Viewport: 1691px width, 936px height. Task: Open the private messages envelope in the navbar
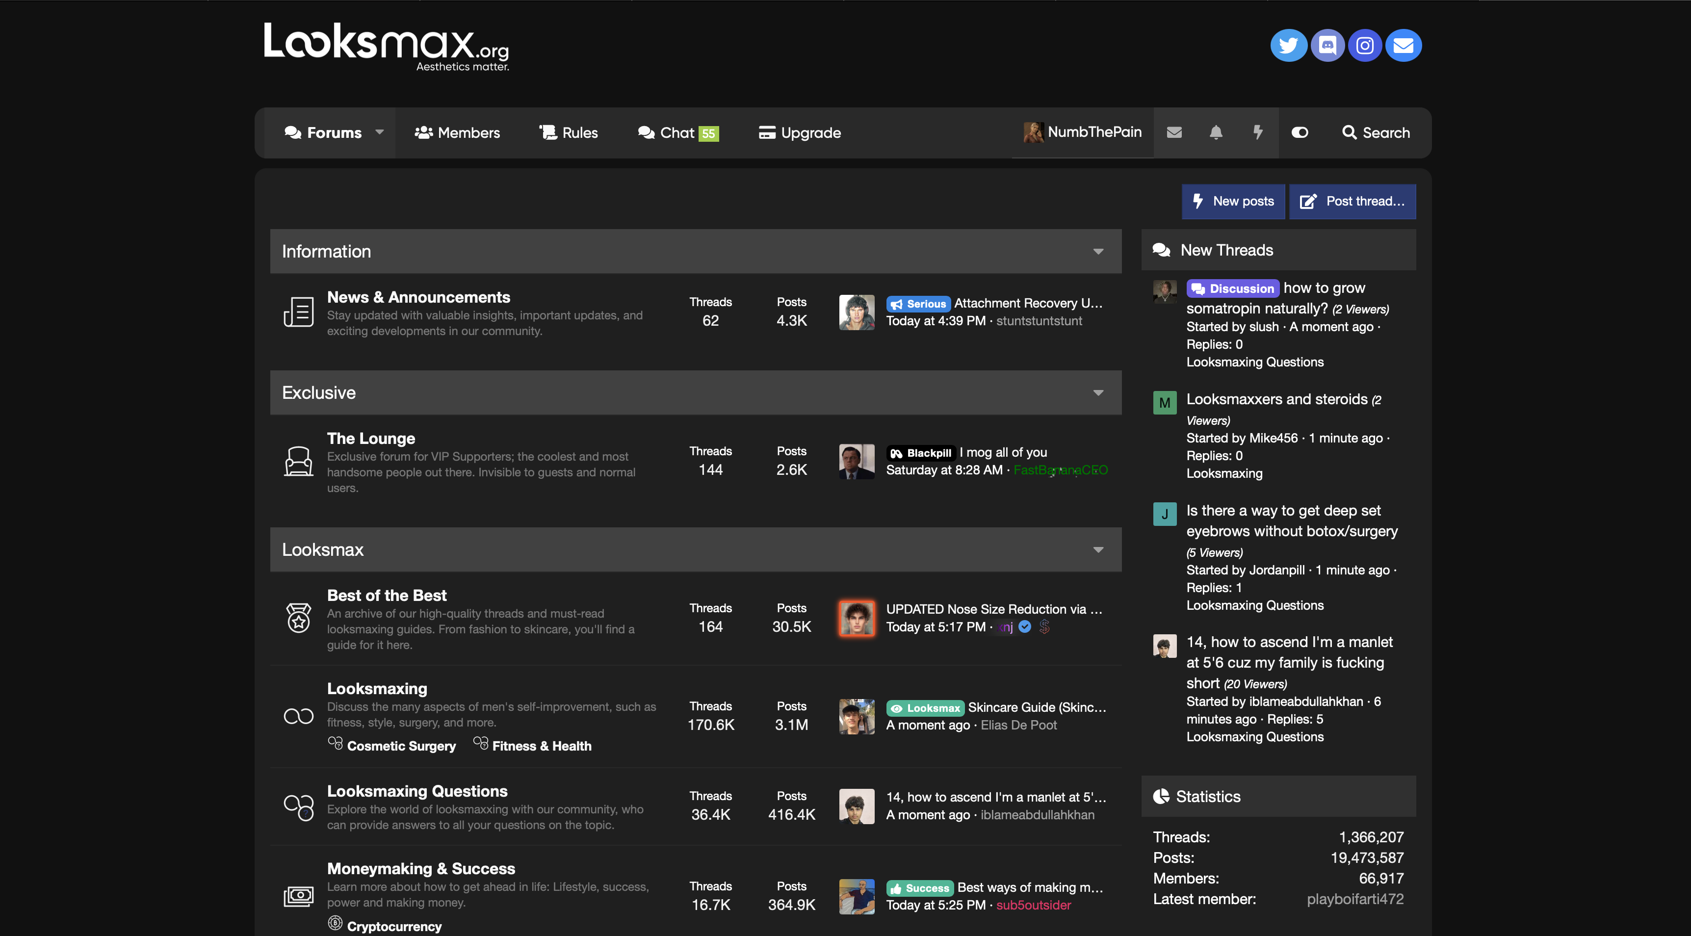(1174, 132)
